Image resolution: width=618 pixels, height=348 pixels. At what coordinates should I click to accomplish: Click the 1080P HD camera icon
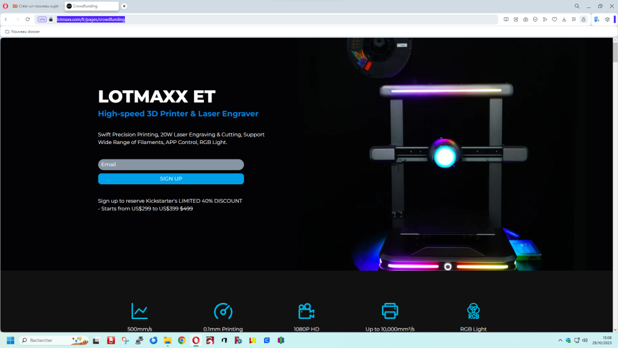(307, 311)
